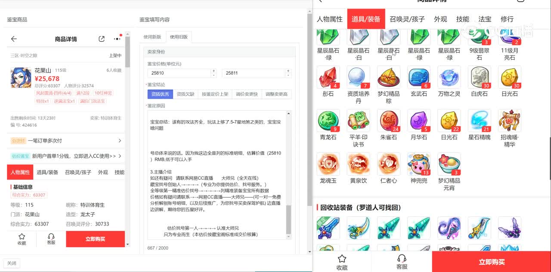Decrease the 25811 price stepper
551x272 pixels.
coord(288,75)
